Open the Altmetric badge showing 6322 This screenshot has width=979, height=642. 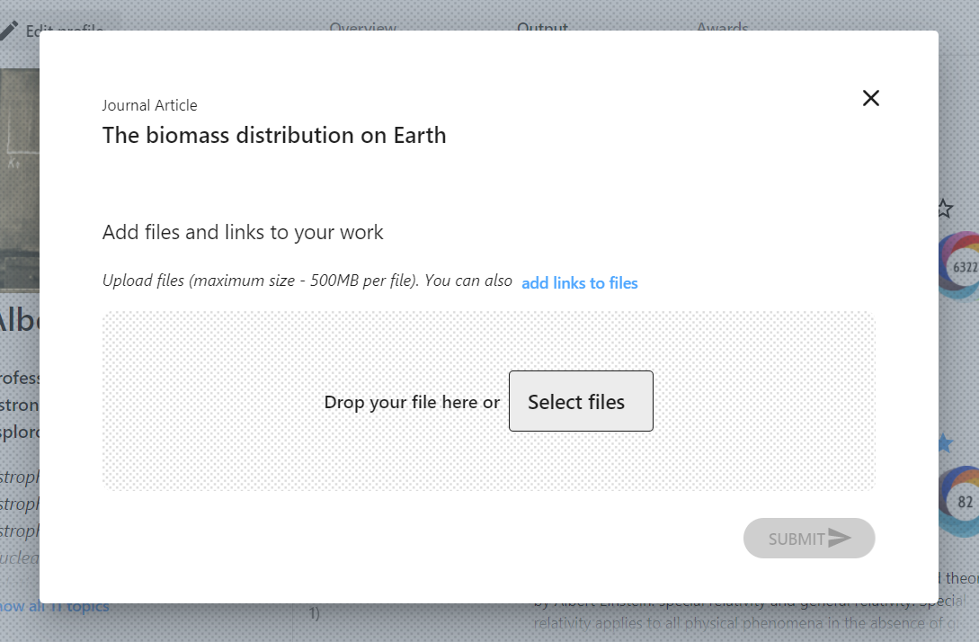click(958, 265)
